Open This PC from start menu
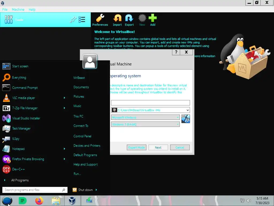 pyautogui.click(x=78, y=116)
